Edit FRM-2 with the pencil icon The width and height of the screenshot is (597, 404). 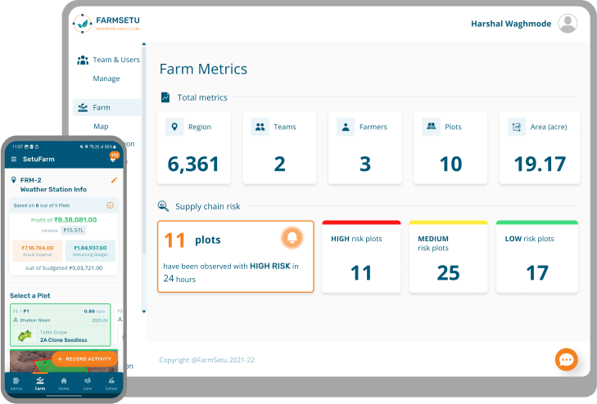tap(114, 180)
